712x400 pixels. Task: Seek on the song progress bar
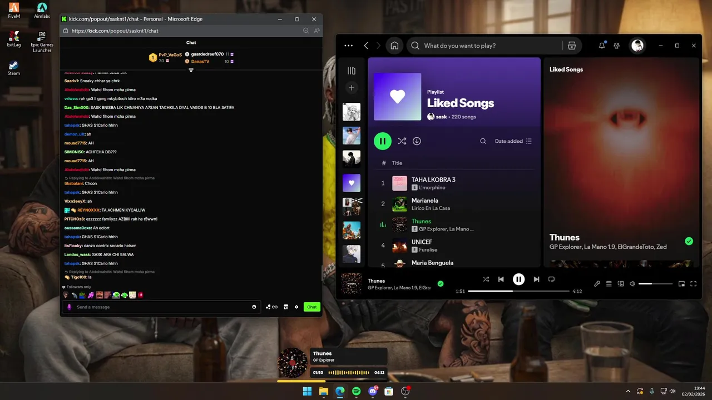point(518,291)
